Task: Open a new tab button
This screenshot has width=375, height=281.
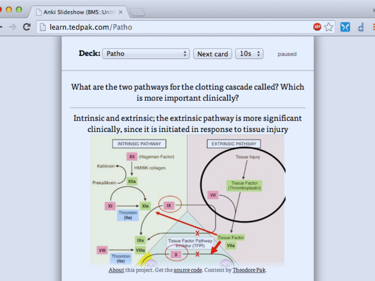Action: point(137,12)
